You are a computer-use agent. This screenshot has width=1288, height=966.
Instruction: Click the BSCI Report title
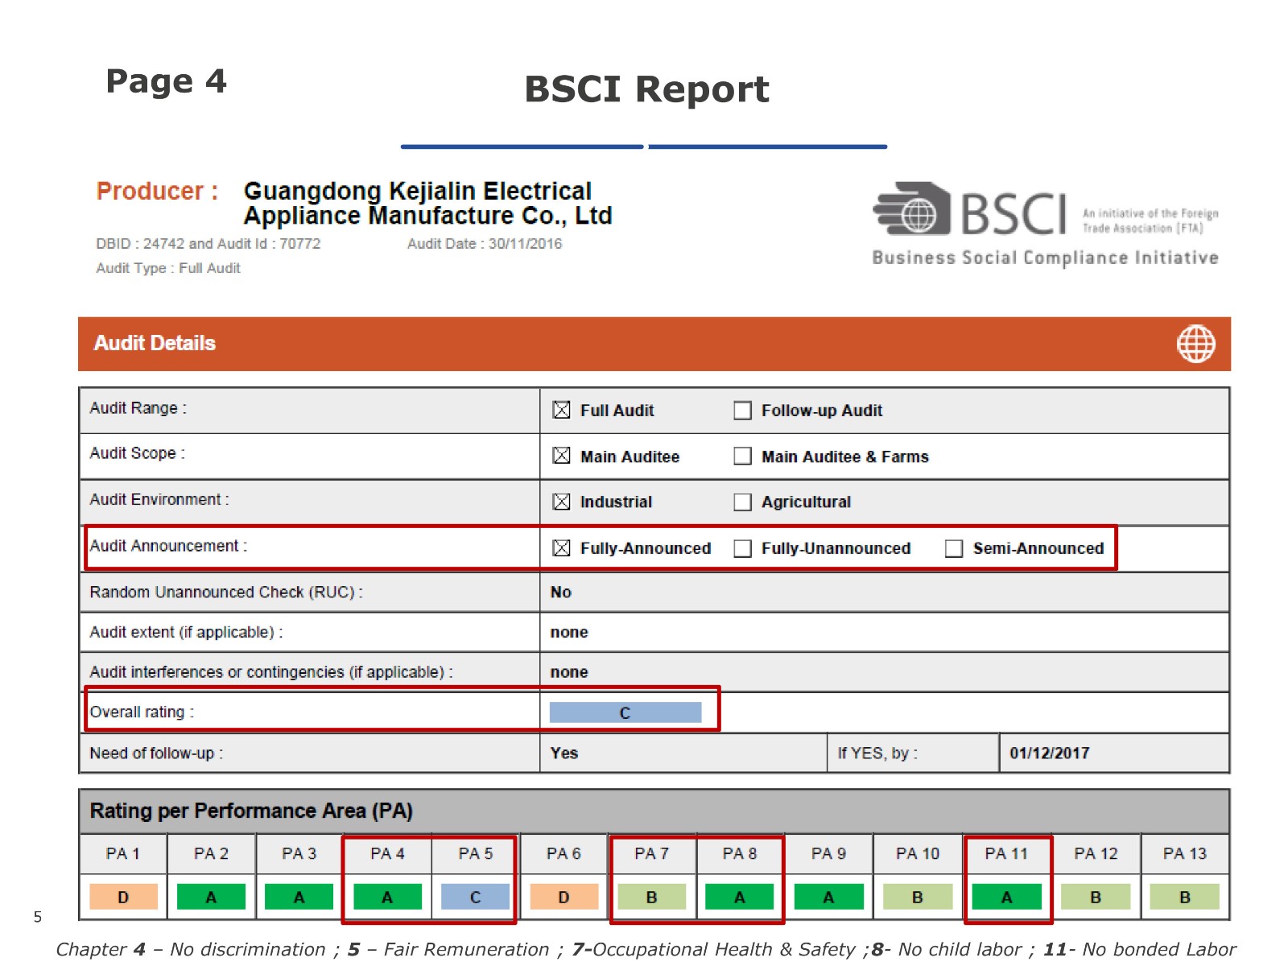[646, 89]
